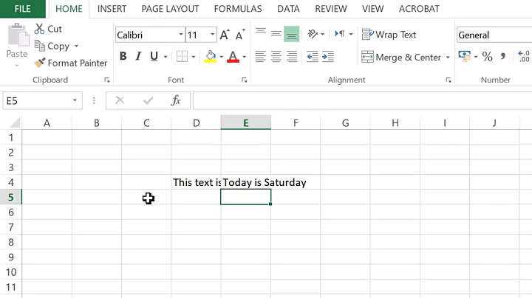Screen dimensions: 532x298
Task: Open the Merge & Center dropdown arrow
Action: (448, 58)
